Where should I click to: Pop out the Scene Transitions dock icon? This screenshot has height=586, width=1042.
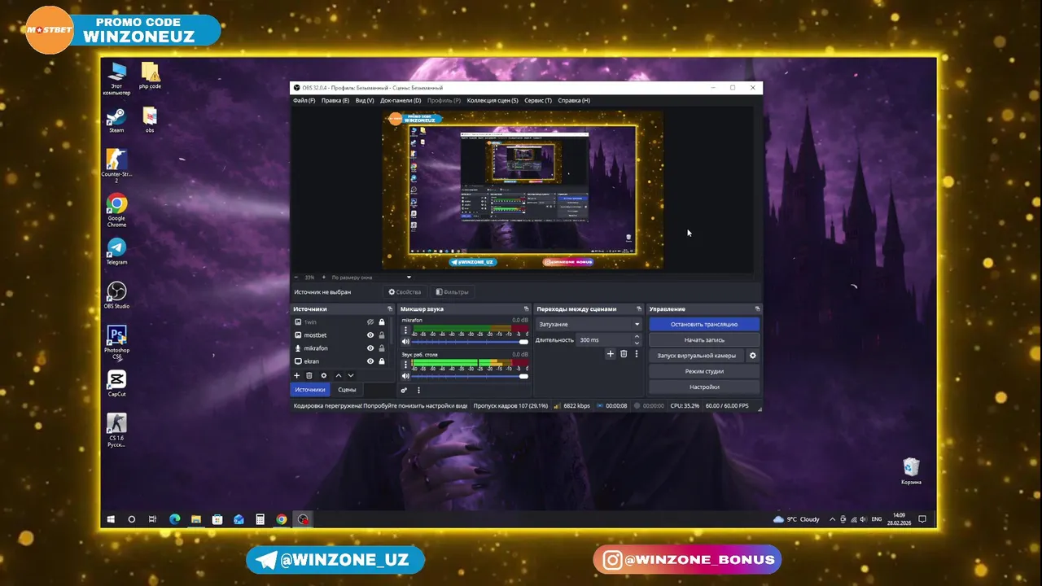[639, 309]
